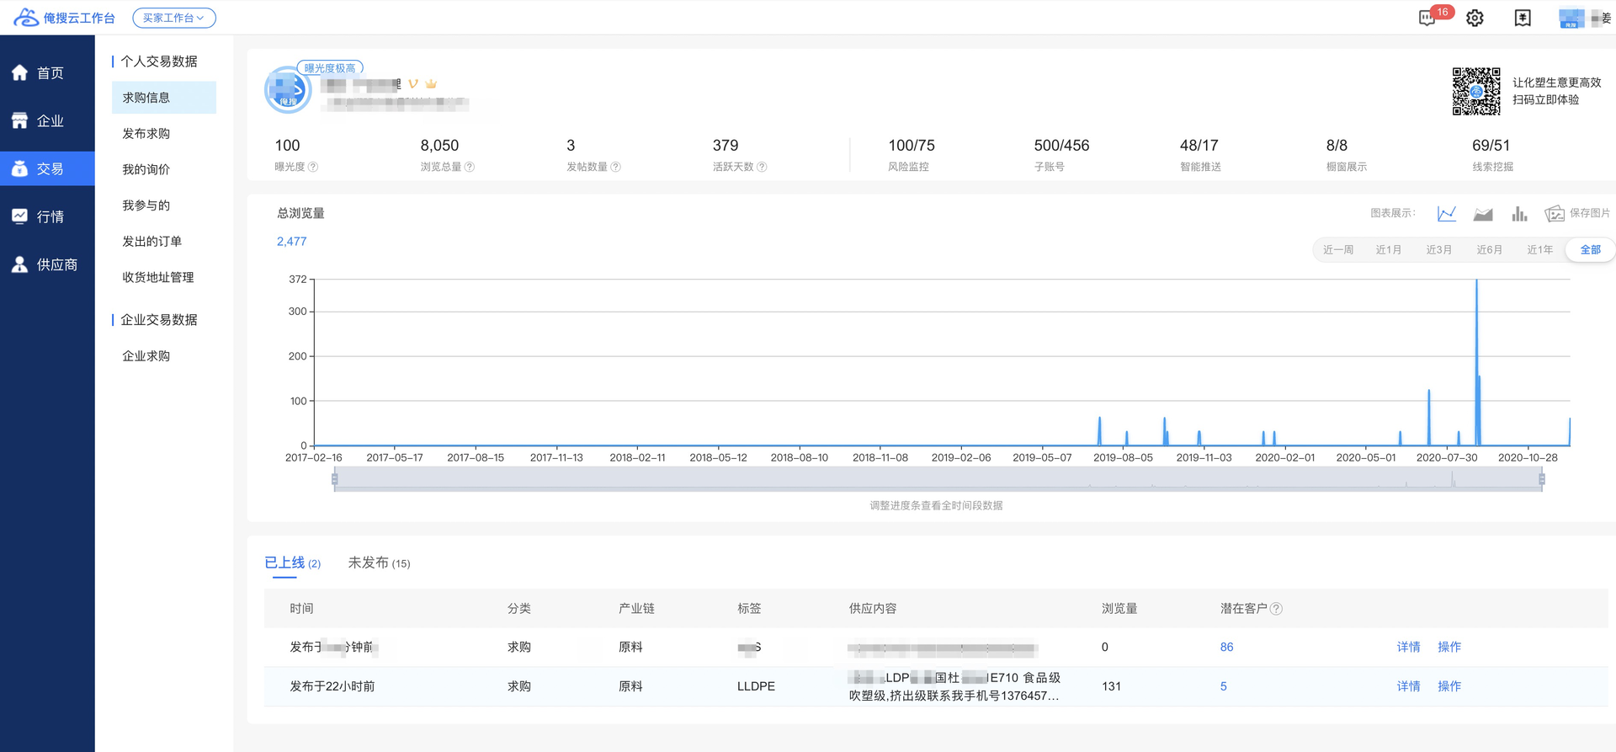Switch chart to line graph view

tap(1446, 214)
